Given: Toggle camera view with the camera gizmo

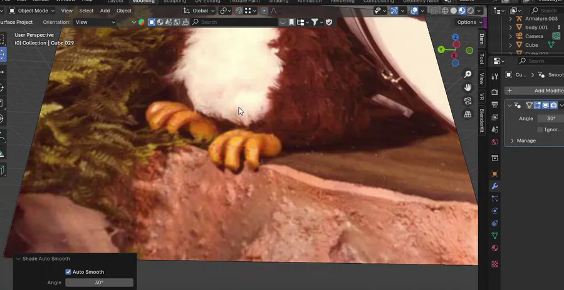Looking at the screenshot, I should coord(467,101).
